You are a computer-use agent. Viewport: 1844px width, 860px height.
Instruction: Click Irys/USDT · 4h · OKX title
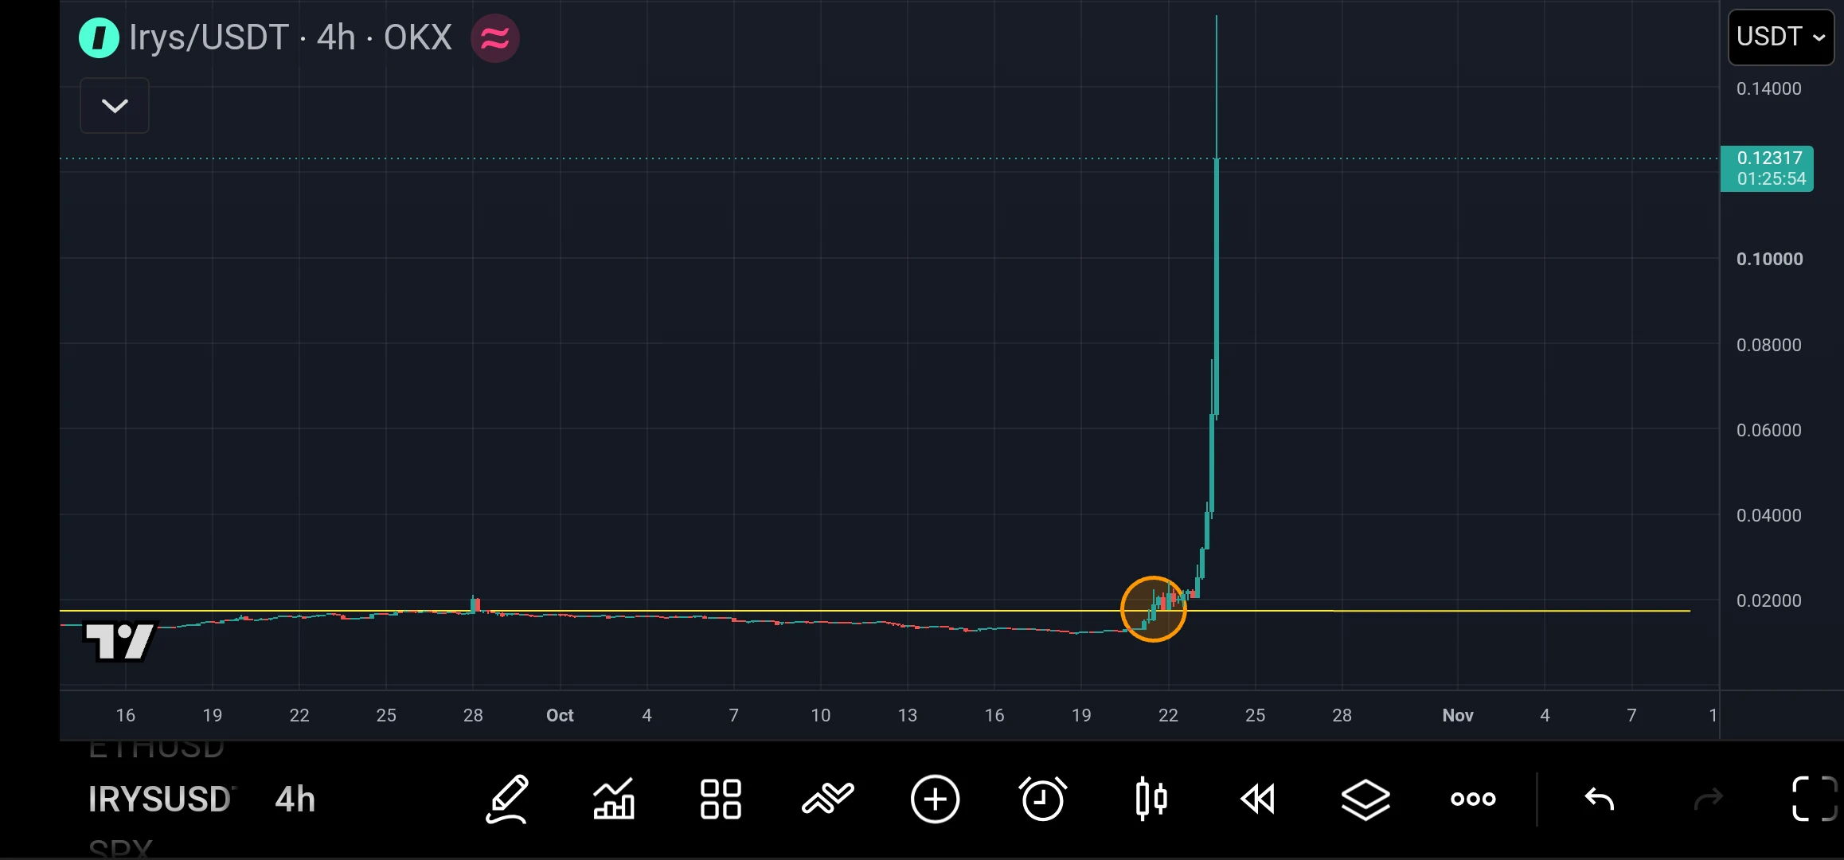[x=291, y=37]
